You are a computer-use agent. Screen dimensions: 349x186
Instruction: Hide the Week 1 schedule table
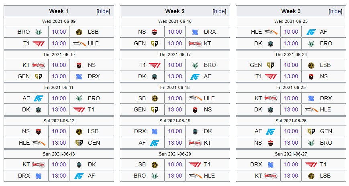(103, 11)
